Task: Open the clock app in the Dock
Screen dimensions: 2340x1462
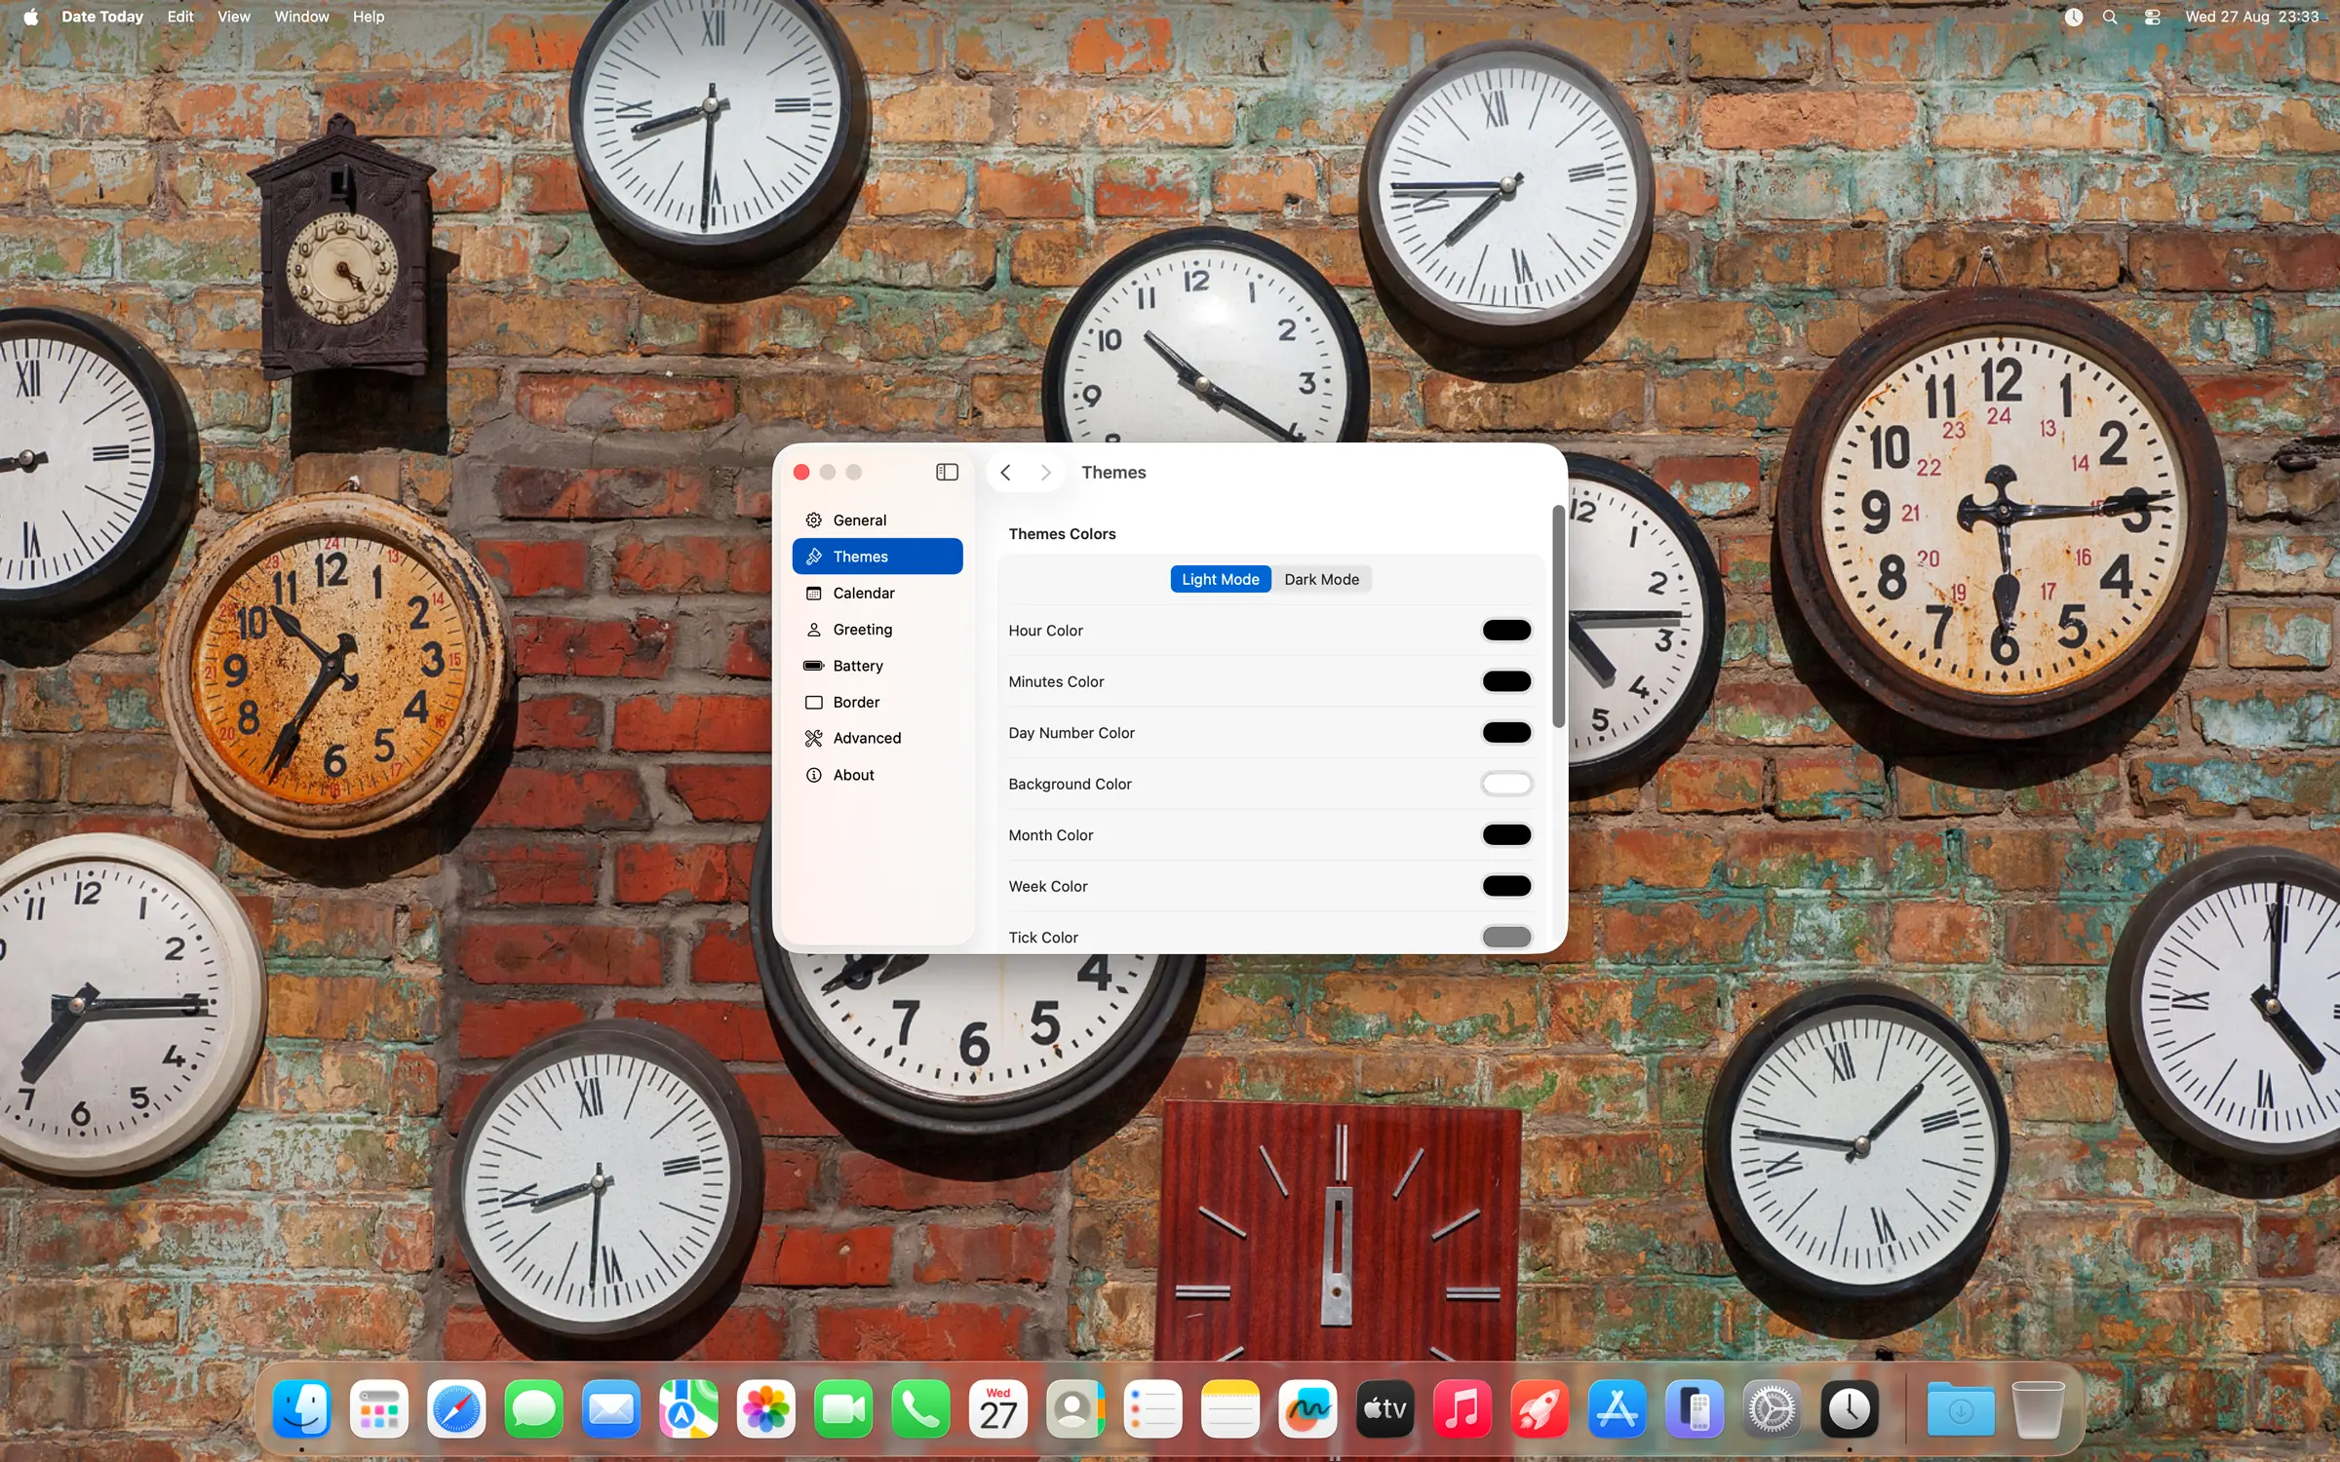Action: [1850, 1408]
